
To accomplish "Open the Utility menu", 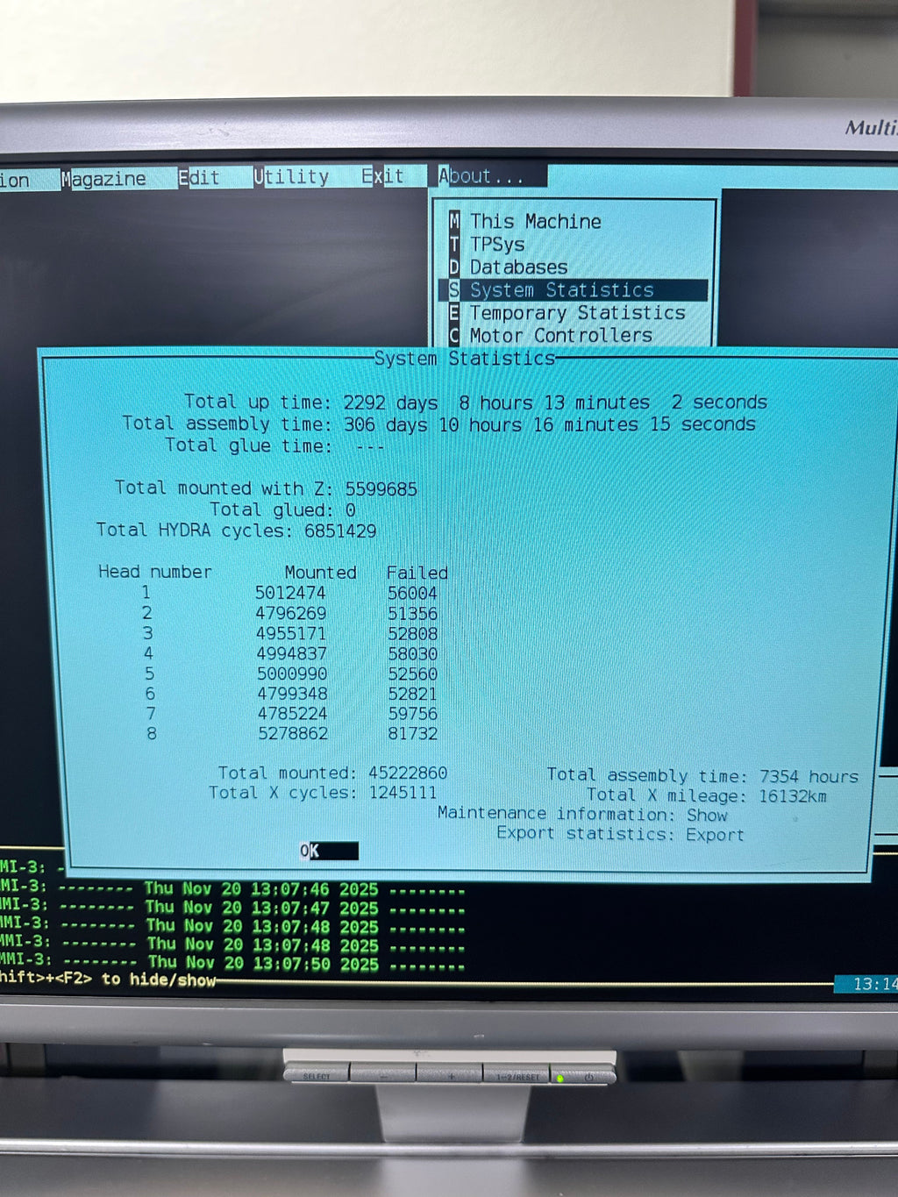I will coord(291,177).
